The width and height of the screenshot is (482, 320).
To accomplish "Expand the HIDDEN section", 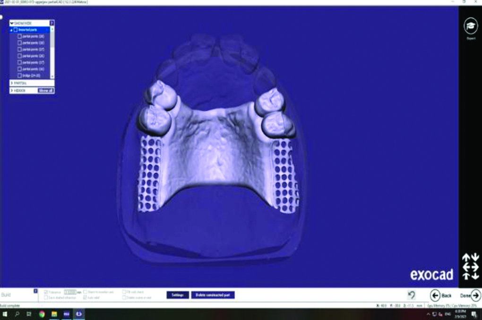I will pyautogui.click(x=12, y=90).
